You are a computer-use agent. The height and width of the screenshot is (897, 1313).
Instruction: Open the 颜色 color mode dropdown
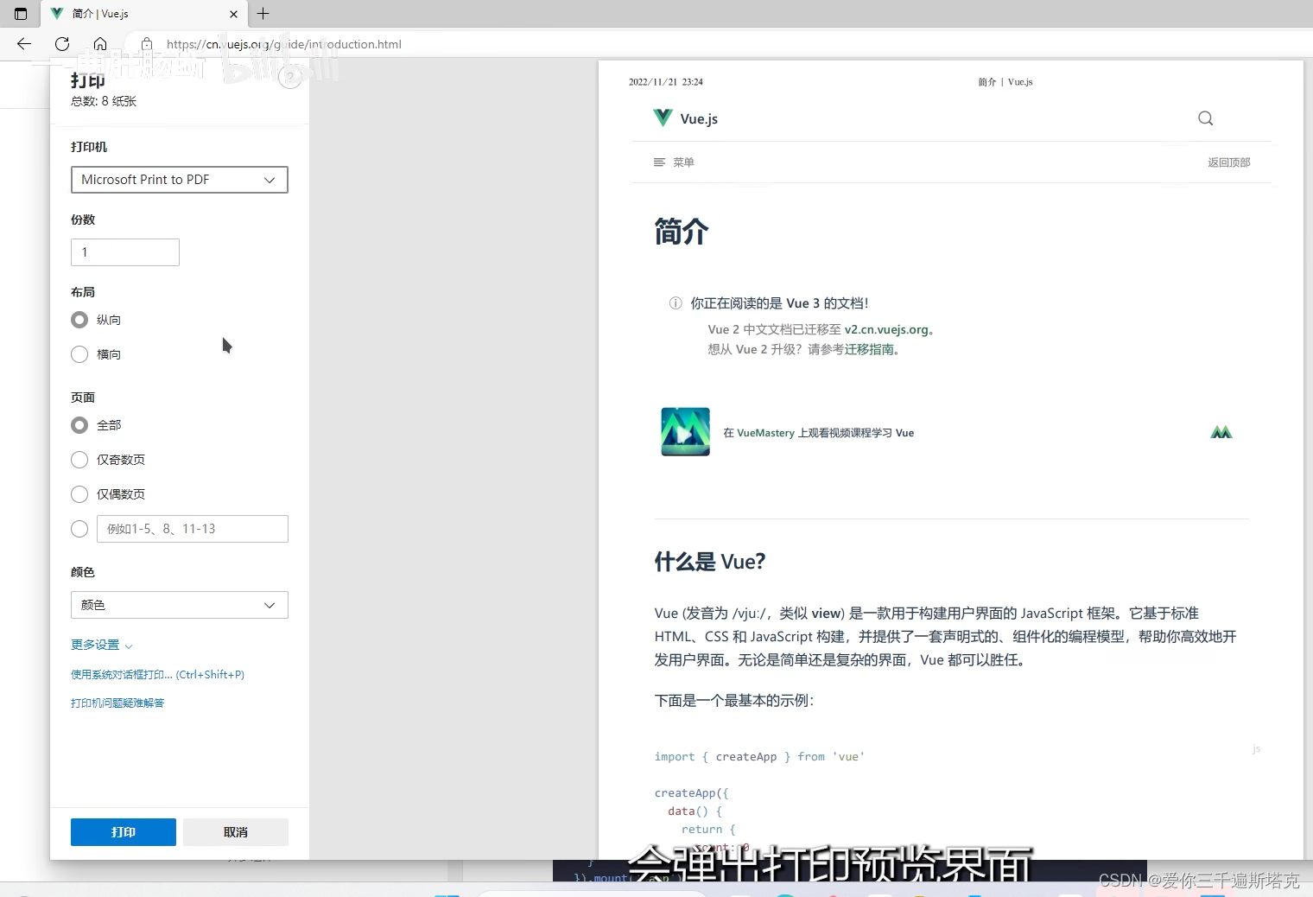(179, 605)
